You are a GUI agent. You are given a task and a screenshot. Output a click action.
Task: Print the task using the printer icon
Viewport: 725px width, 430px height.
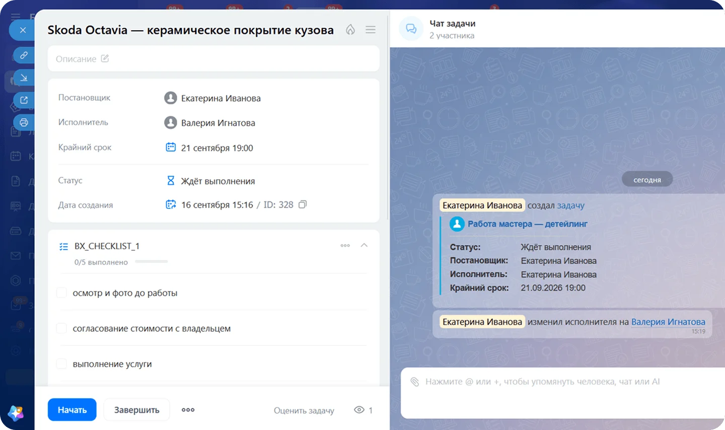click(24, 122)
